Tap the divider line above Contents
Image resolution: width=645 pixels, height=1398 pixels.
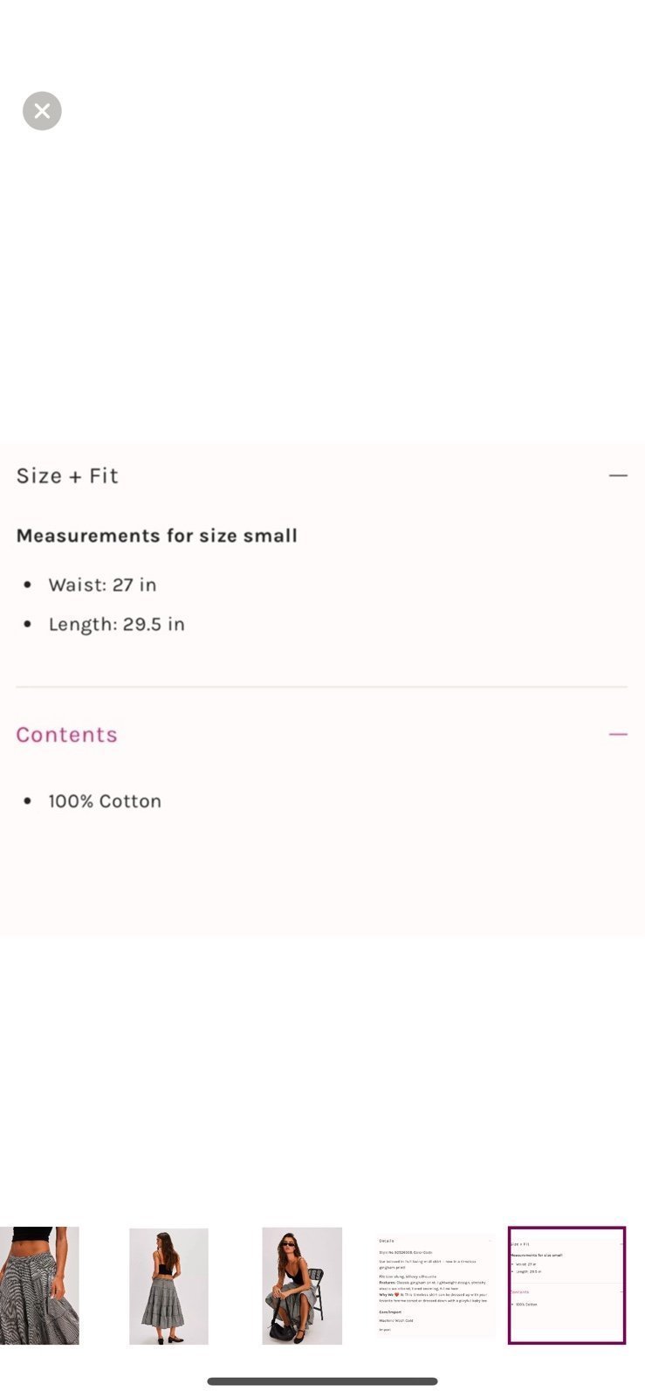321,687
